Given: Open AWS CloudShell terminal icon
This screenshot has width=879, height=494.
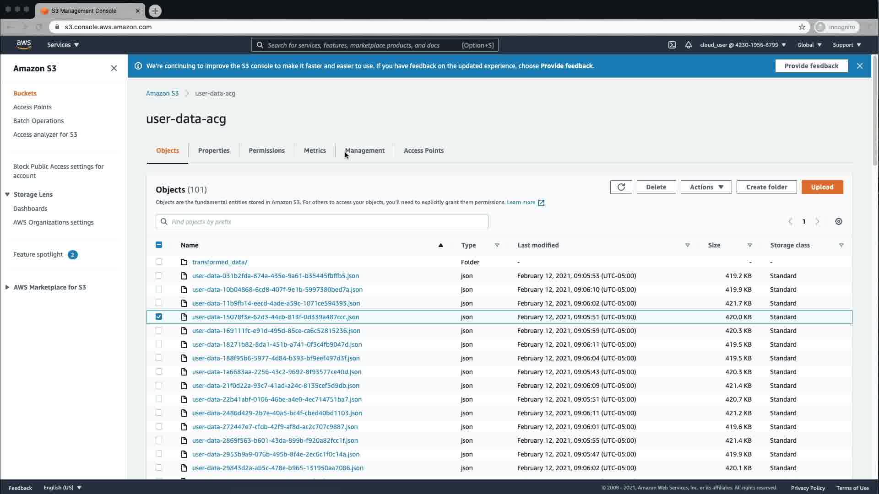Looking at the screenshot, I should pyautogui.click(x=672, y=45).
